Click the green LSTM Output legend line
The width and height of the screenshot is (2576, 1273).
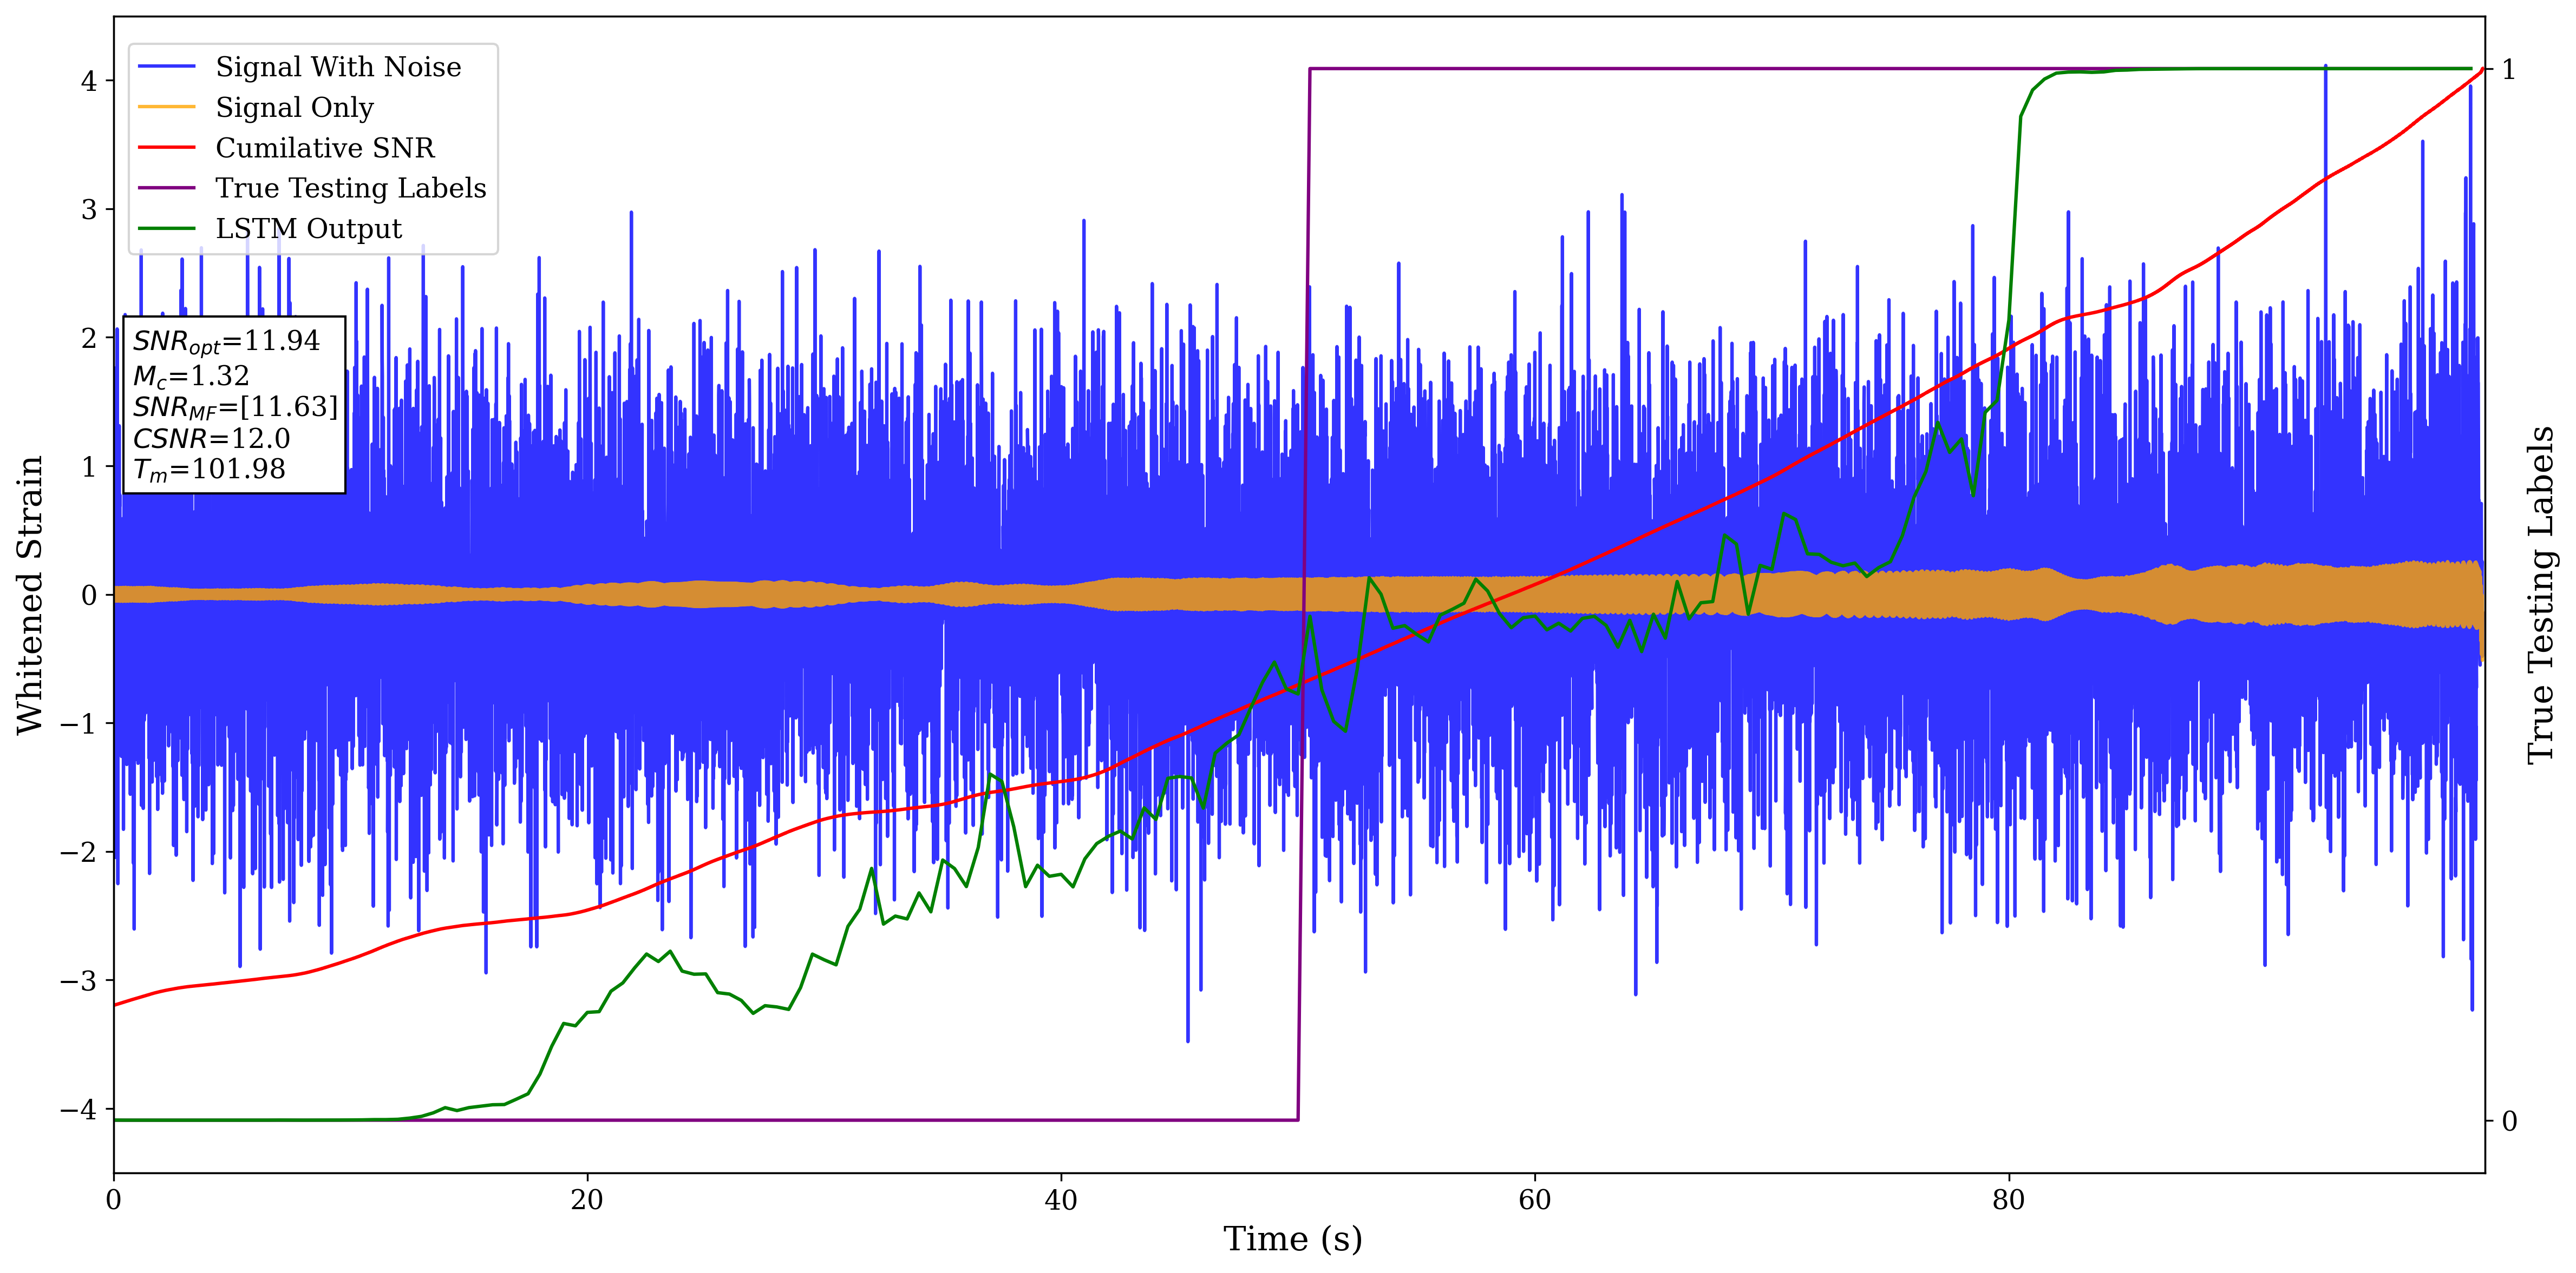[x=166, y=229]
